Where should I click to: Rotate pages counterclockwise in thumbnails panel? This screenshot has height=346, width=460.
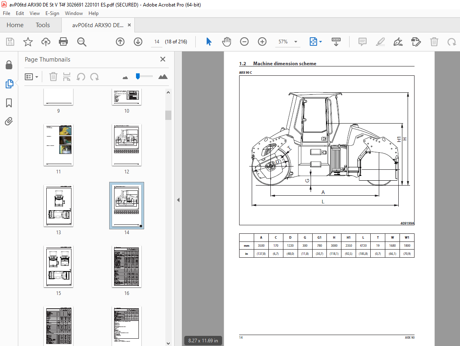click(81, 77)
